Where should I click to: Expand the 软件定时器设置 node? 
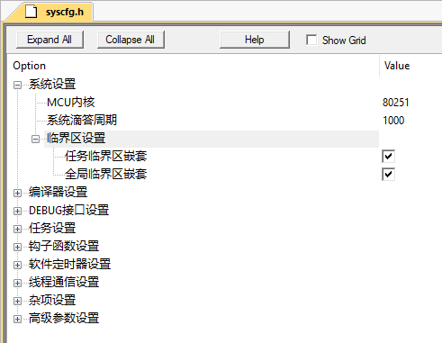(17, 265)
